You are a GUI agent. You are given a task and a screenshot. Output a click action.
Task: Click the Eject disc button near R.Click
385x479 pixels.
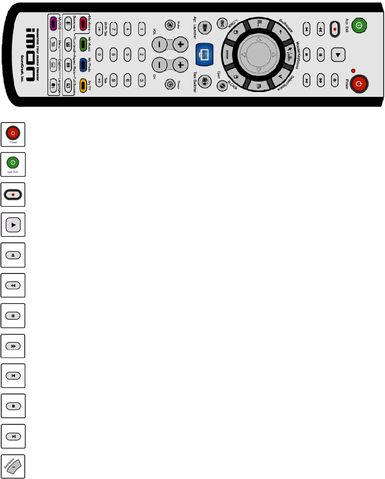coord(222,86)
